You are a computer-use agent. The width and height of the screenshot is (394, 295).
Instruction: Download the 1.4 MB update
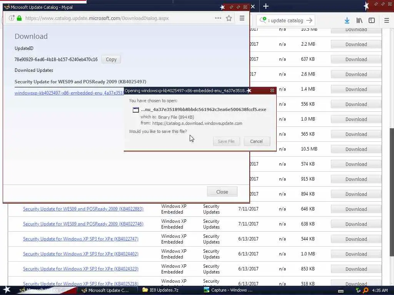pos(356,89)
